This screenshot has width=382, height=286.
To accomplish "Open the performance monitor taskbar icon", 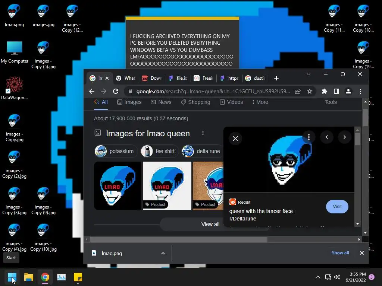I will point(62,277).
